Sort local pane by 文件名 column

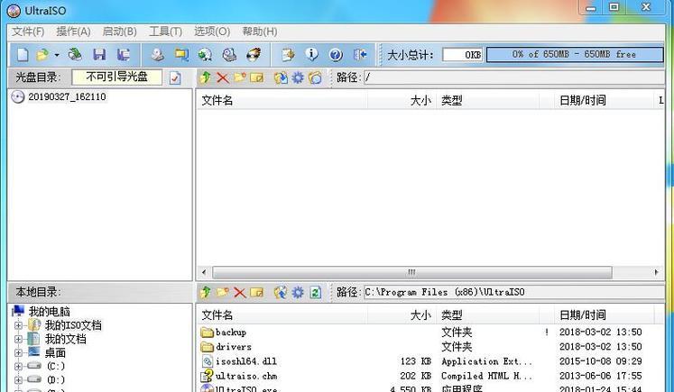click(x=282, y=315)
